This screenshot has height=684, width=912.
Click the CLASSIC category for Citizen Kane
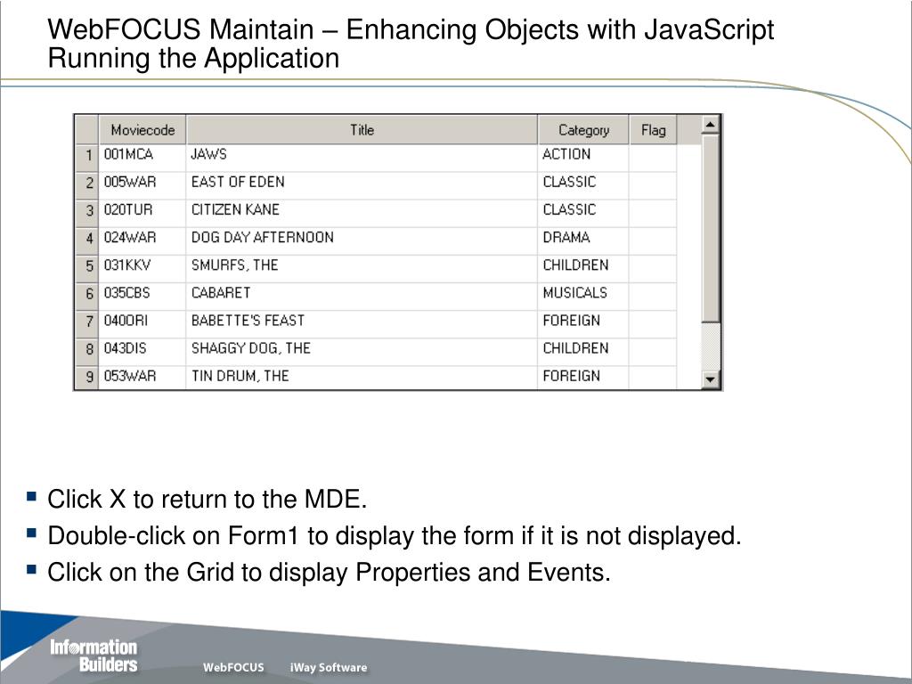click(x=583, y=213)
